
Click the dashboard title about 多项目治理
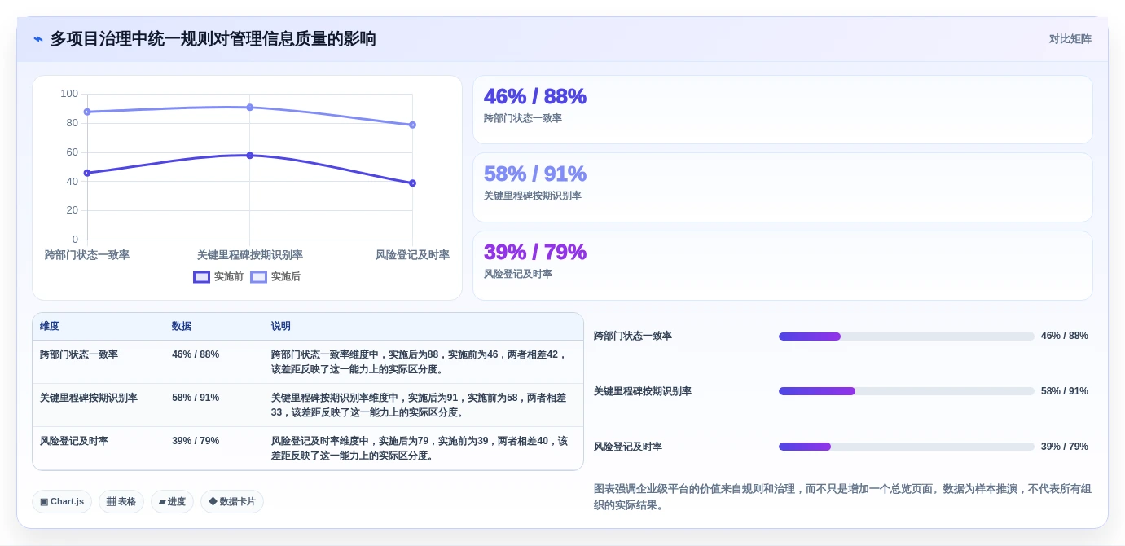213,39
